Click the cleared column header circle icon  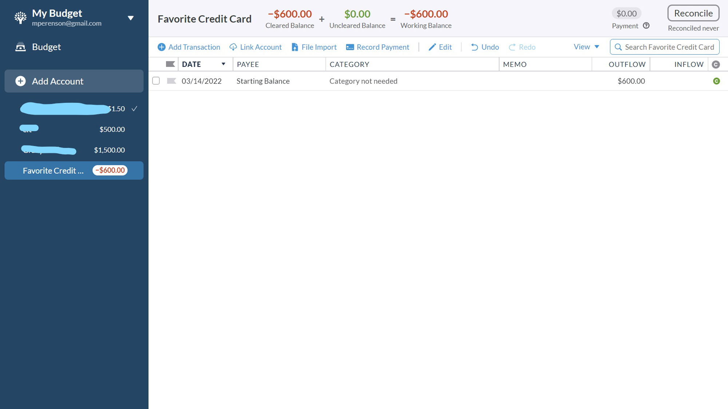pos(716,65)
